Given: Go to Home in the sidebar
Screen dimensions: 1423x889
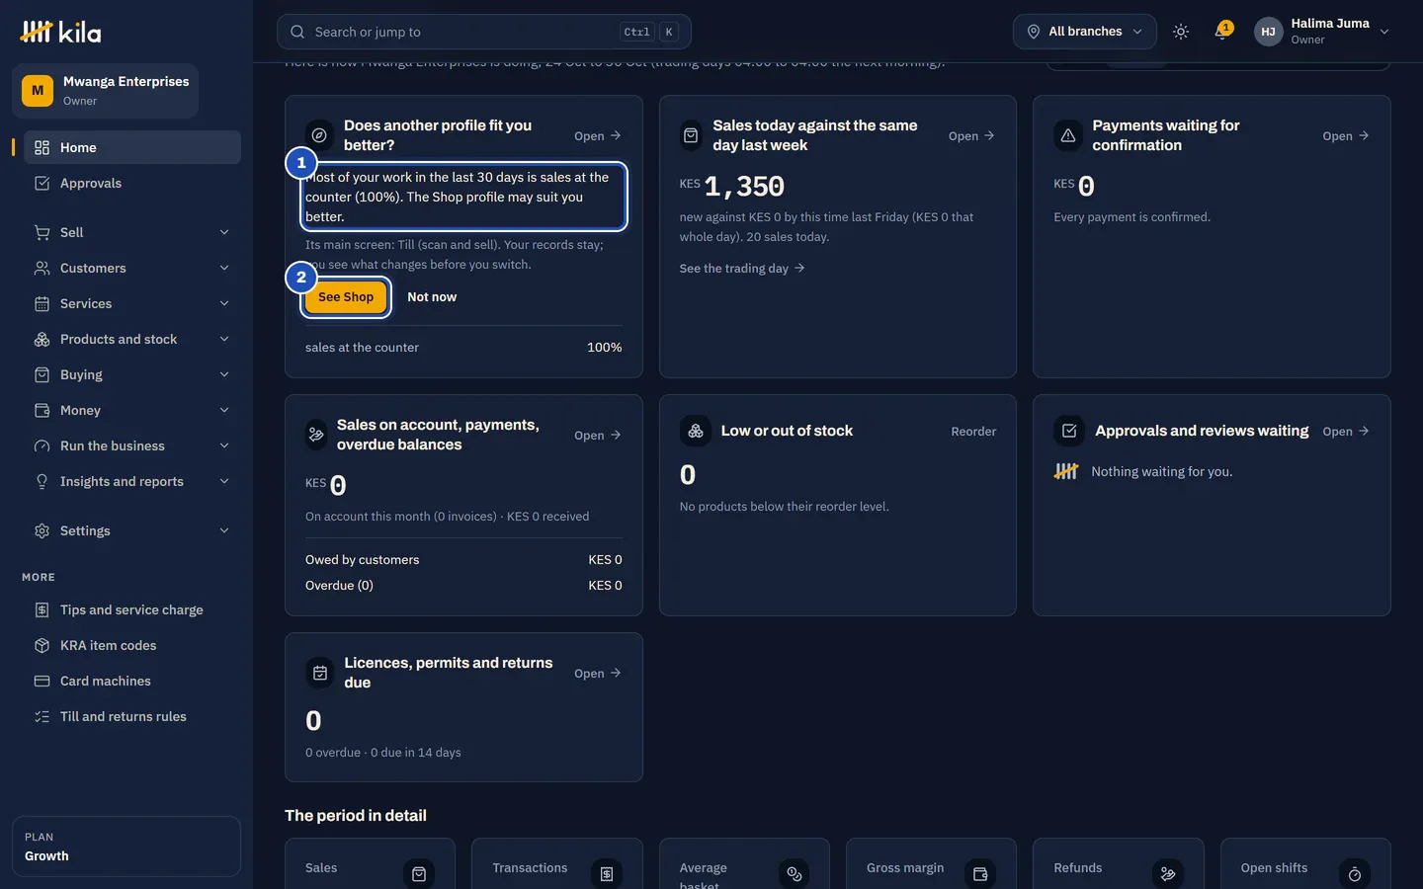Looking at the screenshot, I should click(132, 147).
